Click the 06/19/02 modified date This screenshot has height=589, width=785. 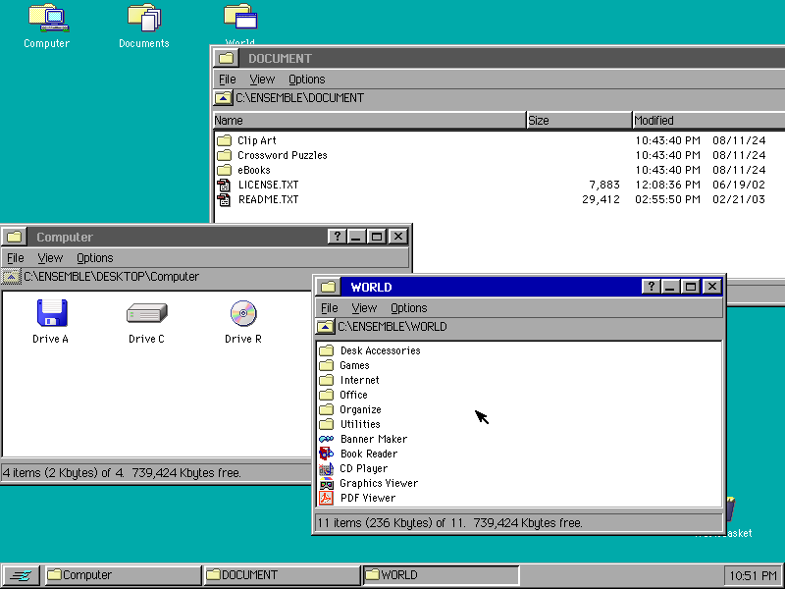pyautogui.click(x=739, y=185)
